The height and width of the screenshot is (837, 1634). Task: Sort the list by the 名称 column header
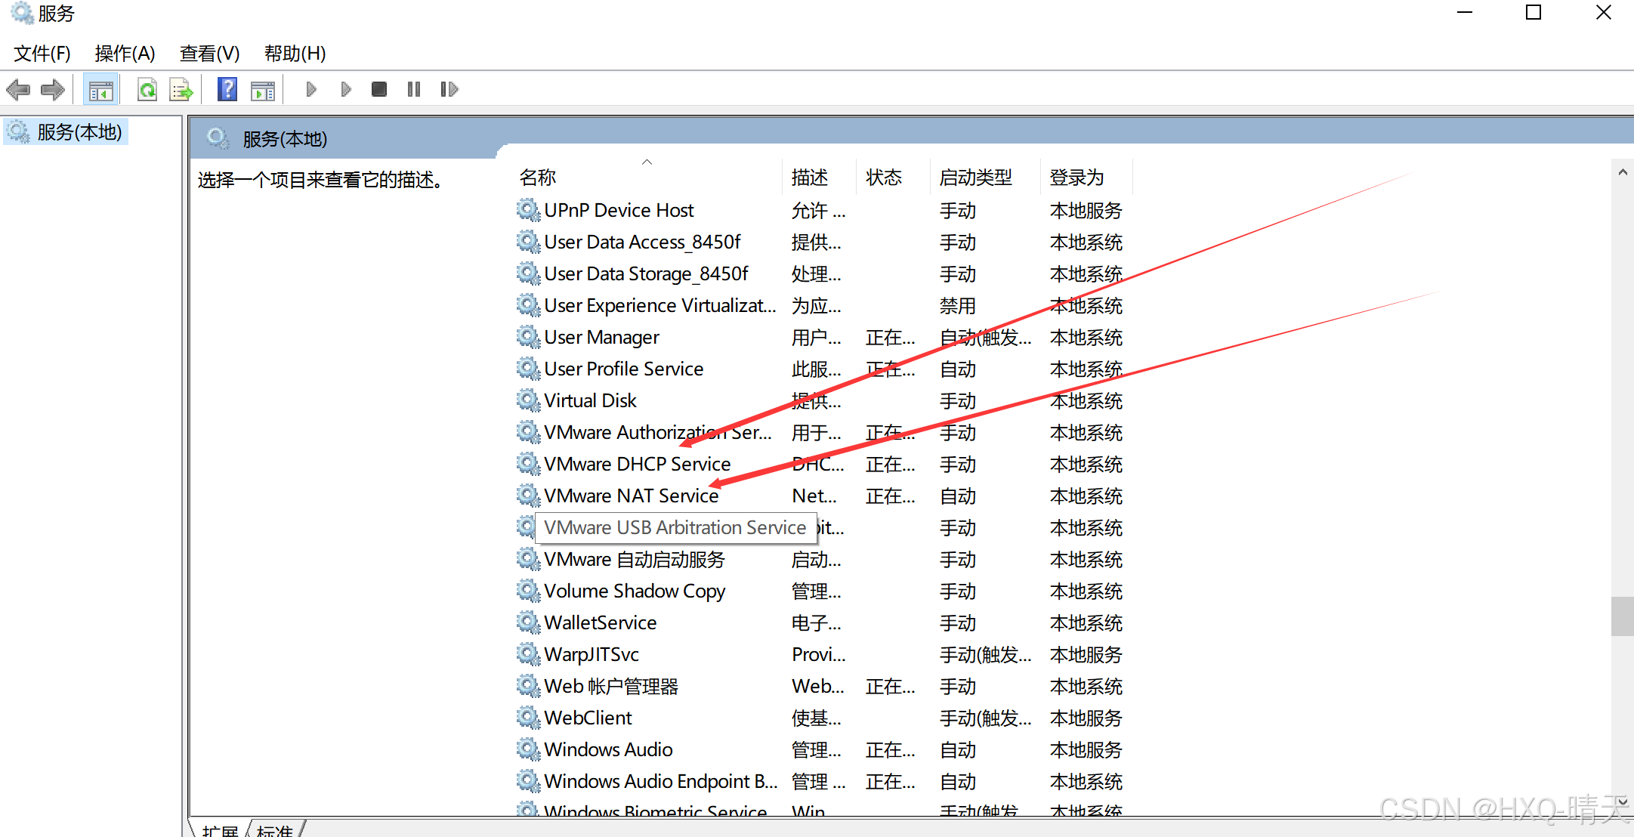[538, 178]
